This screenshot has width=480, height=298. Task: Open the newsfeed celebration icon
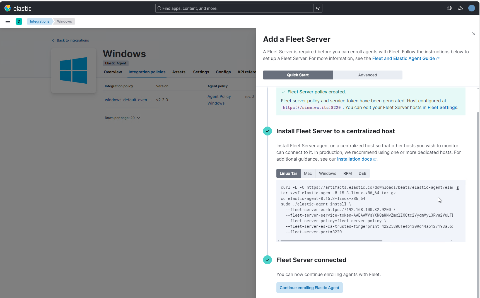[x=460, y=8]
